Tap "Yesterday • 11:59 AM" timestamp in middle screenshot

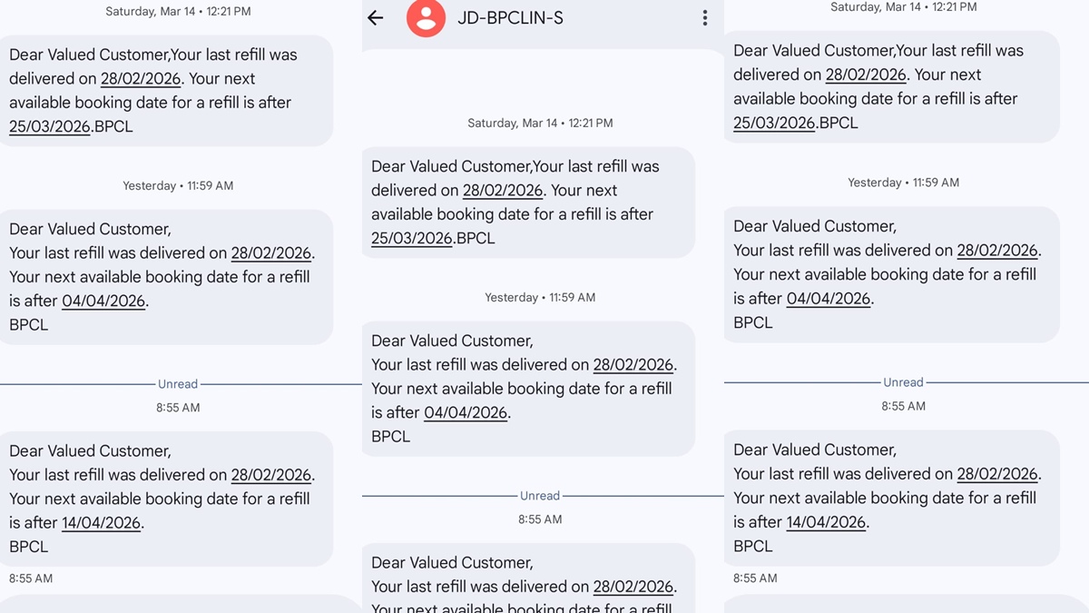(x=540, y=298)
